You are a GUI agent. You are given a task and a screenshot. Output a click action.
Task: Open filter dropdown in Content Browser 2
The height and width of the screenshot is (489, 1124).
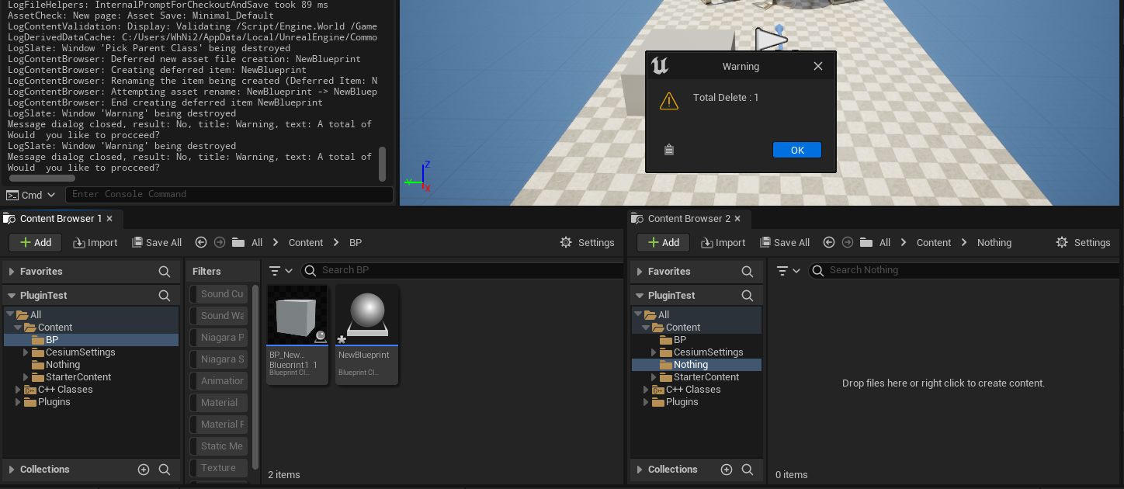tap(789, 271)
